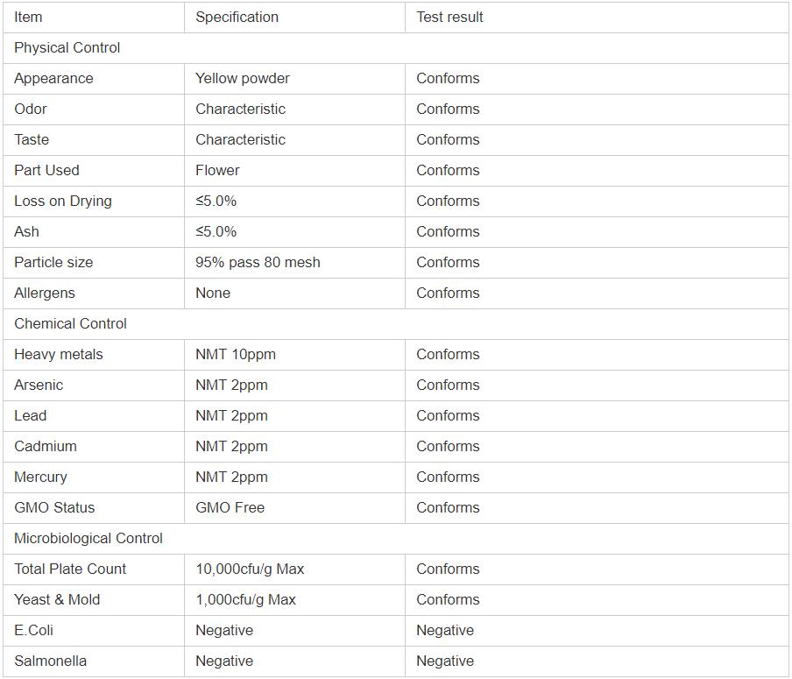
Task: Click the Salmonella item cell
Action: (50, 661)
